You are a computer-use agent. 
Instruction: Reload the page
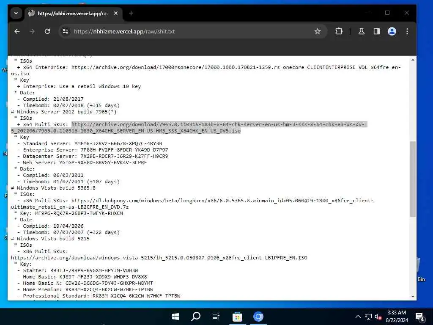(47, 31)
